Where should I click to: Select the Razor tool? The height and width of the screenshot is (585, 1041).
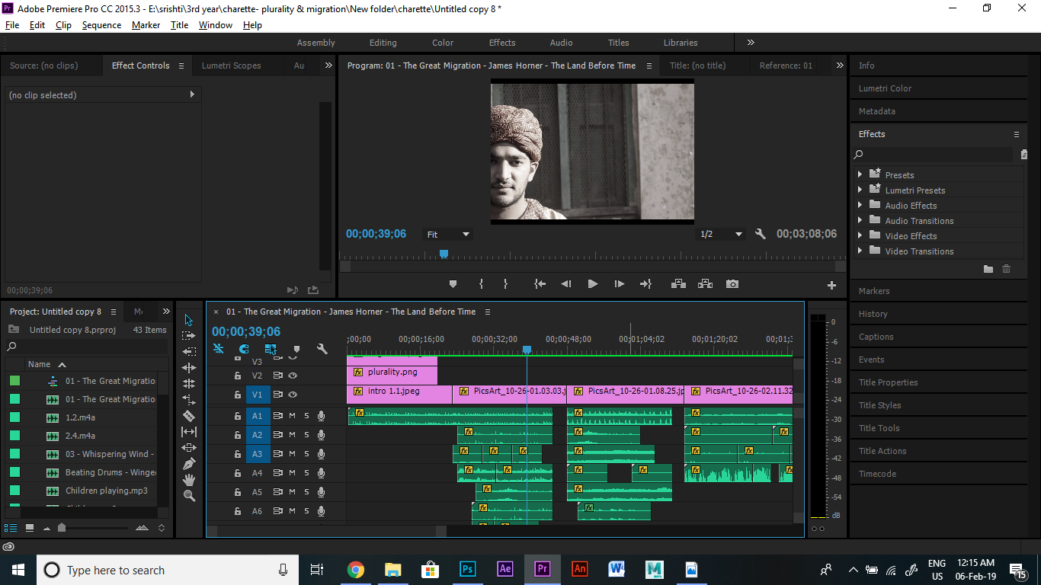tap(189, 416)
